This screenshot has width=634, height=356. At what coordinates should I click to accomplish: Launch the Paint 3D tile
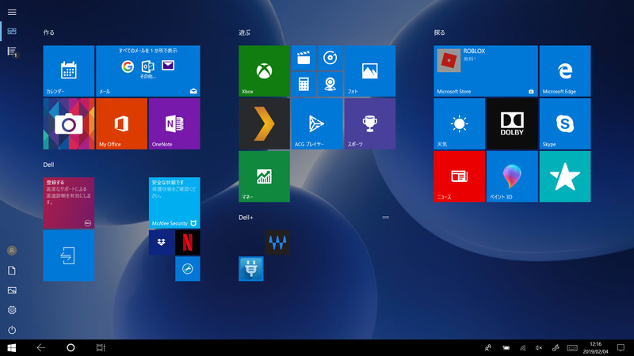[x=512, y=176]
